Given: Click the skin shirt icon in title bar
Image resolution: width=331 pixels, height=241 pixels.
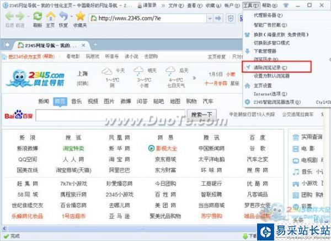Looking at the screenshot, I should tap(286, 6).
